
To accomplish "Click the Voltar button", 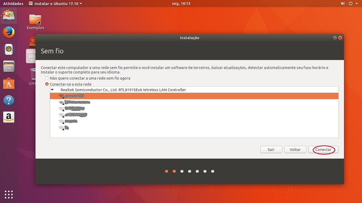I will coord(295,150).
